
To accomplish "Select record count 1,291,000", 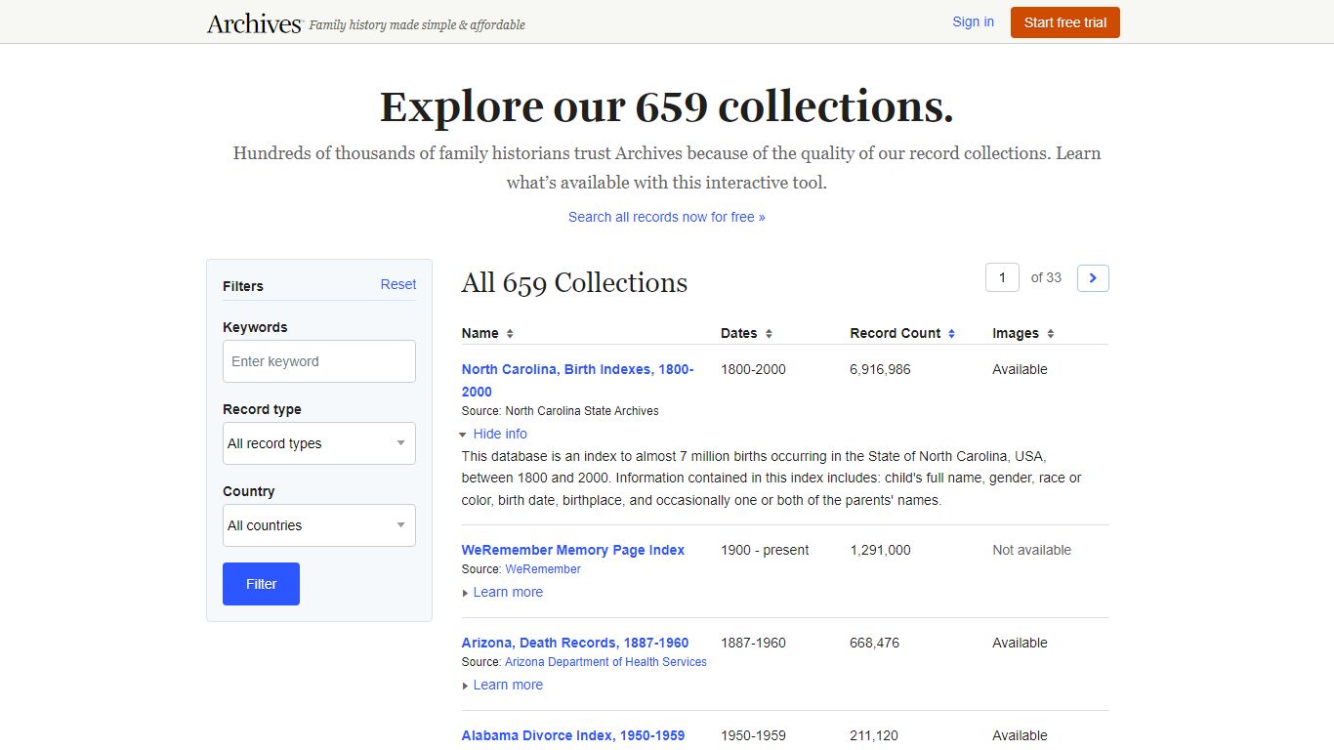I will pyautogui.click(x=880, y=550).
